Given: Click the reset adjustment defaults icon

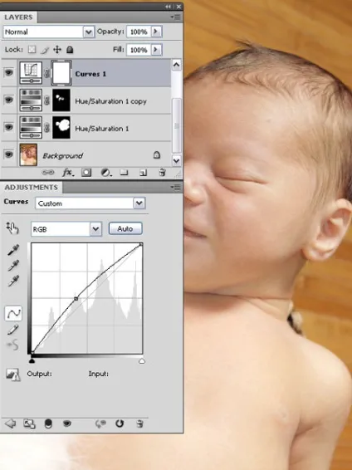Looking at the screenshot, I should 120,423.
